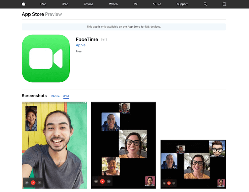Switch to iPhone screenshots tab

click(55, 96)
